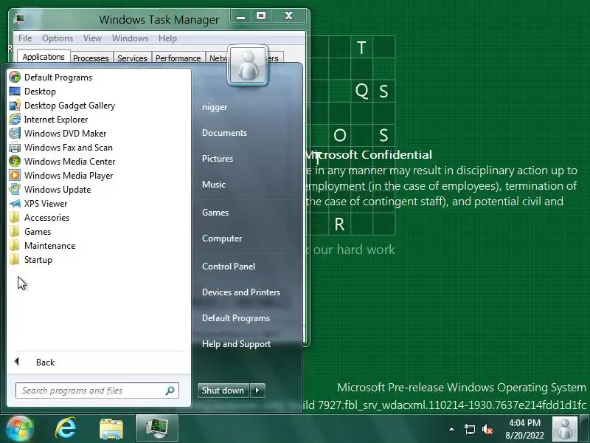The width and height of the screenshot is (590, 443).
Task: Click the user tile on the taskbar
Action: pos(564,429)
